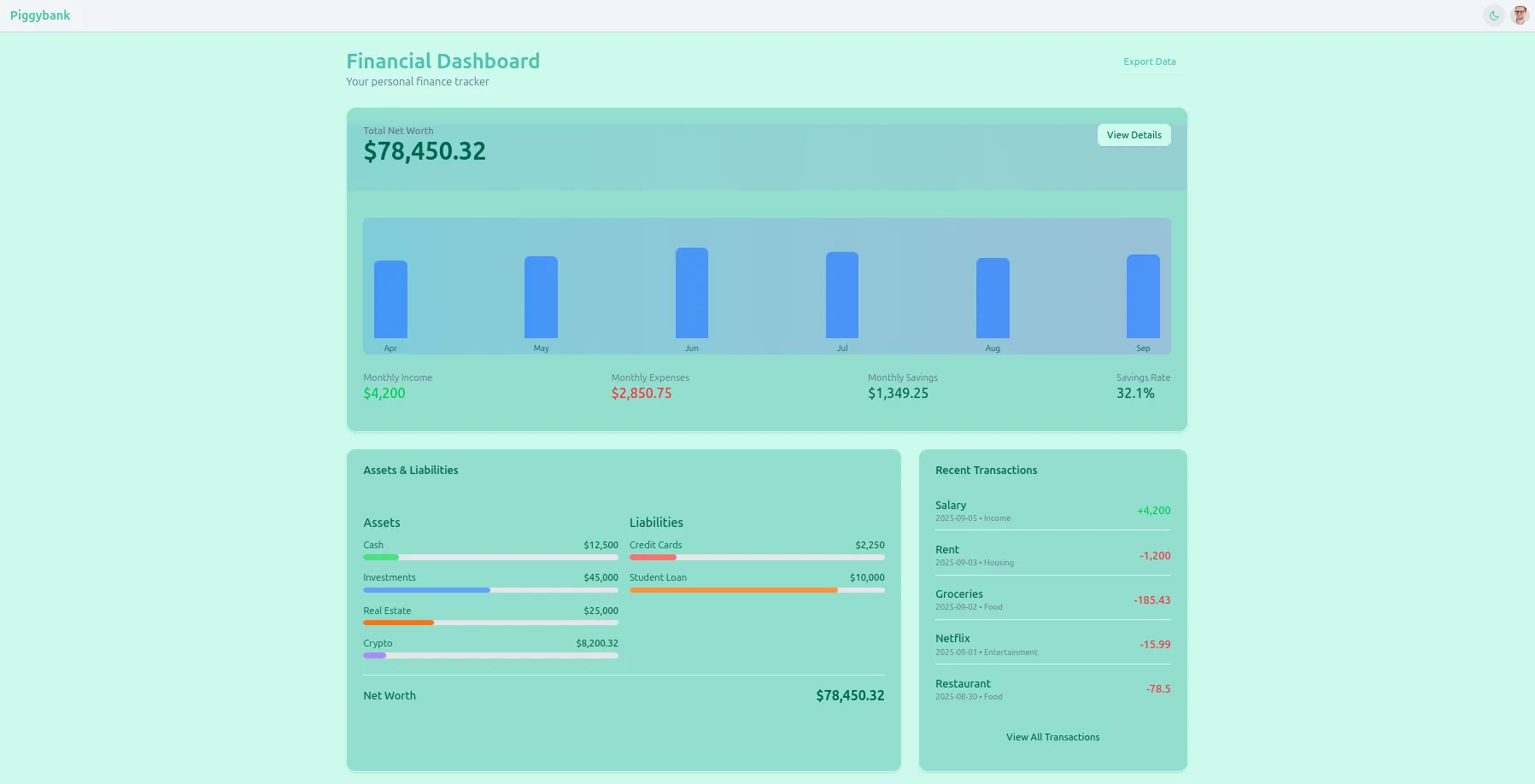Click the Real Estate progress bar
This screenshot has height=784, width=1535.
click(x=490, y=623)
